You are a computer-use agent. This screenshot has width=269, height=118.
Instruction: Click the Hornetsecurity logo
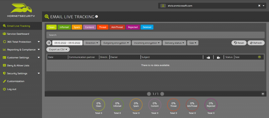click(21, 10)
